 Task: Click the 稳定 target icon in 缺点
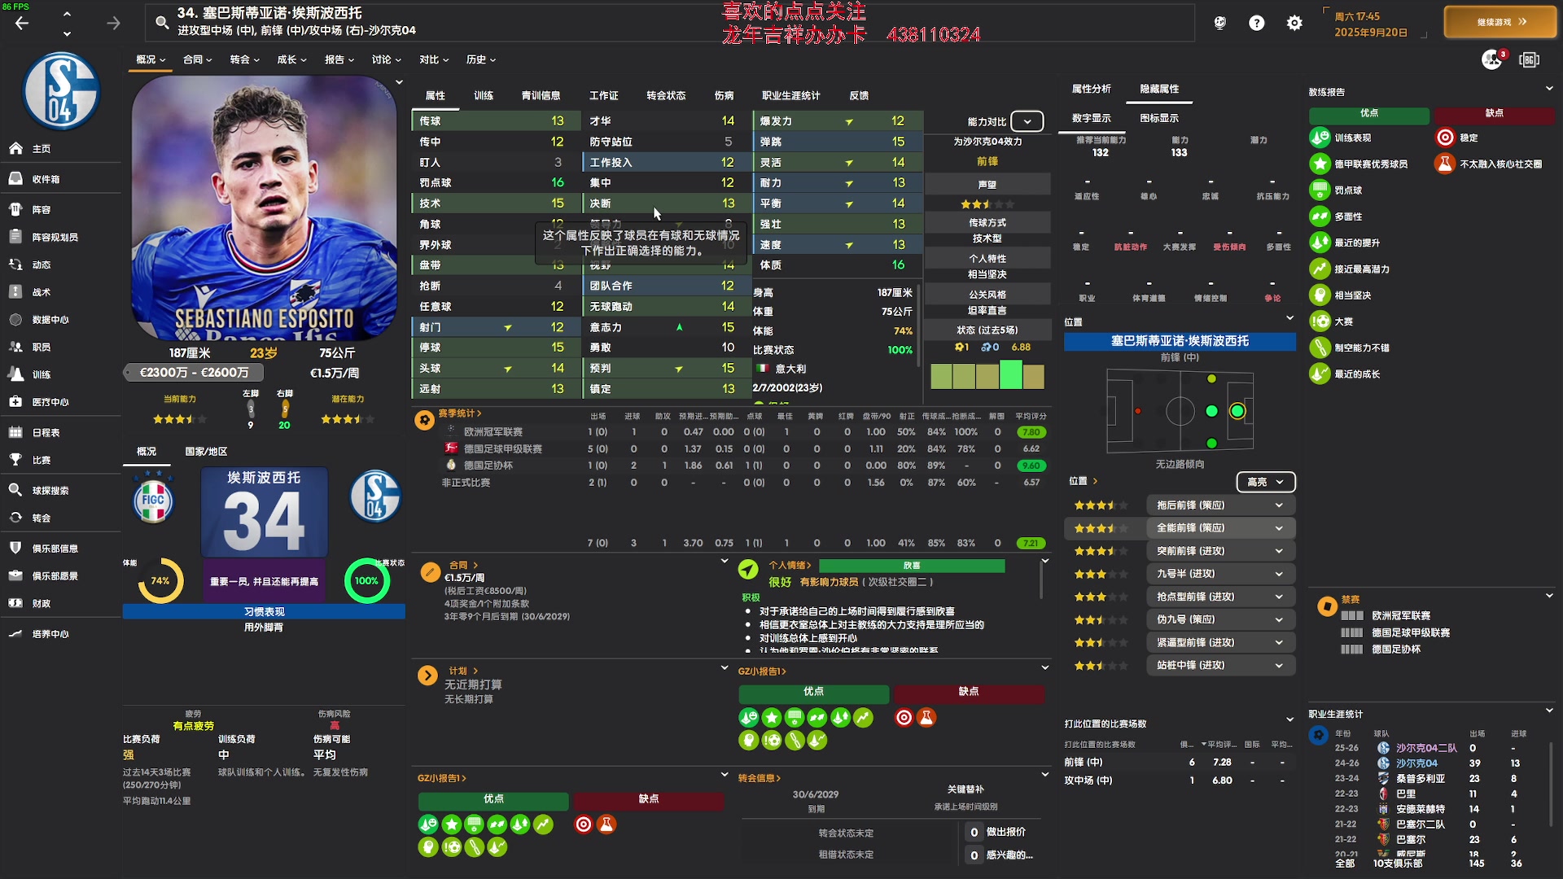[x=1445, y=138]
